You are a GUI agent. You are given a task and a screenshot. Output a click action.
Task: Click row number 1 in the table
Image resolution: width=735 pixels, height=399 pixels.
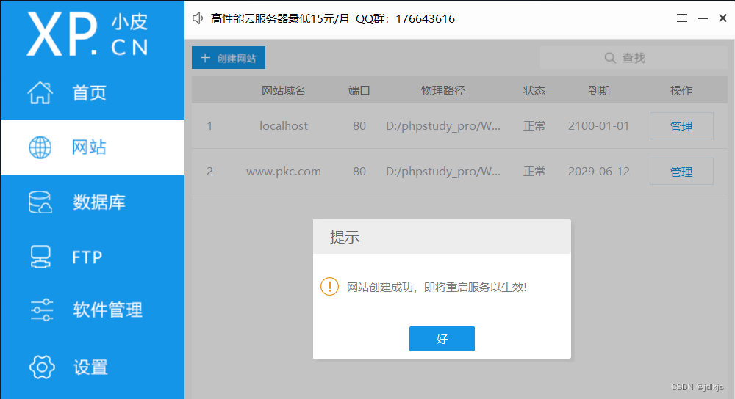[x=209, y=126]
